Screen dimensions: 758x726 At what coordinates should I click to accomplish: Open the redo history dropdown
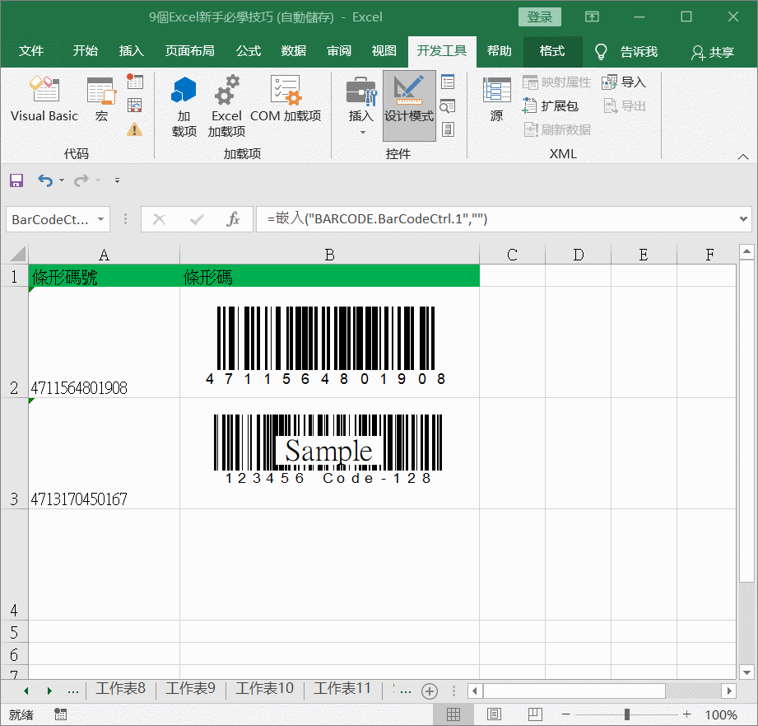pyautogui.click(x=98, y=180)
